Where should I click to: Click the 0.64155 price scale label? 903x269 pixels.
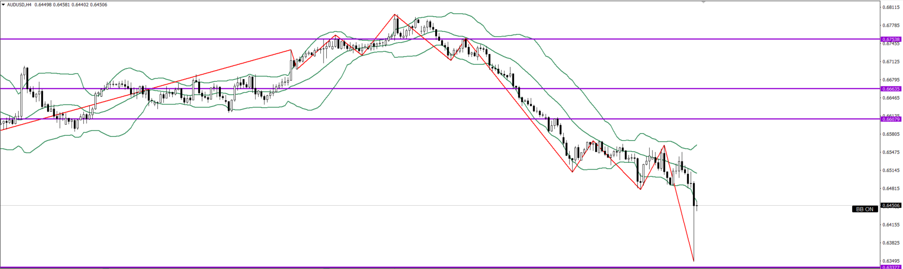891,225
